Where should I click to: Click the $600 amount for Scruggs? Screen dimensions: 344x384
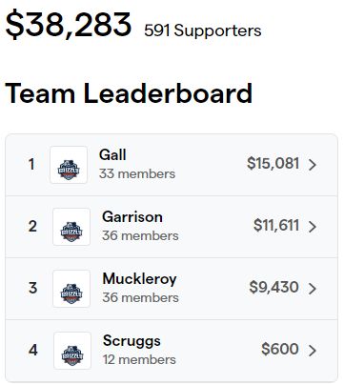click(x=280, y=349)
